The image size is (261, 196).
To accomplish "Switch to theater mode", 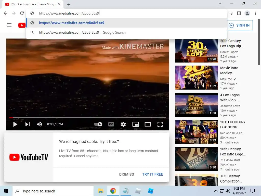I will click(x=148, y=124).
